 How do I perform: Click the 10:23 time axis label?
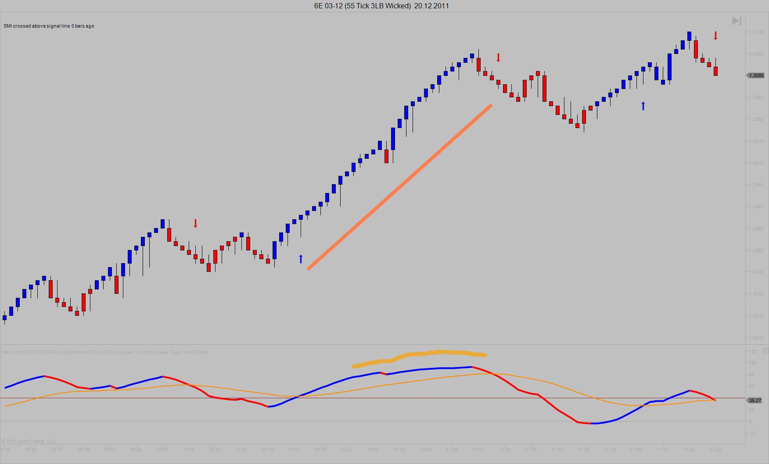pyautogui.click(x=215, y=450)
